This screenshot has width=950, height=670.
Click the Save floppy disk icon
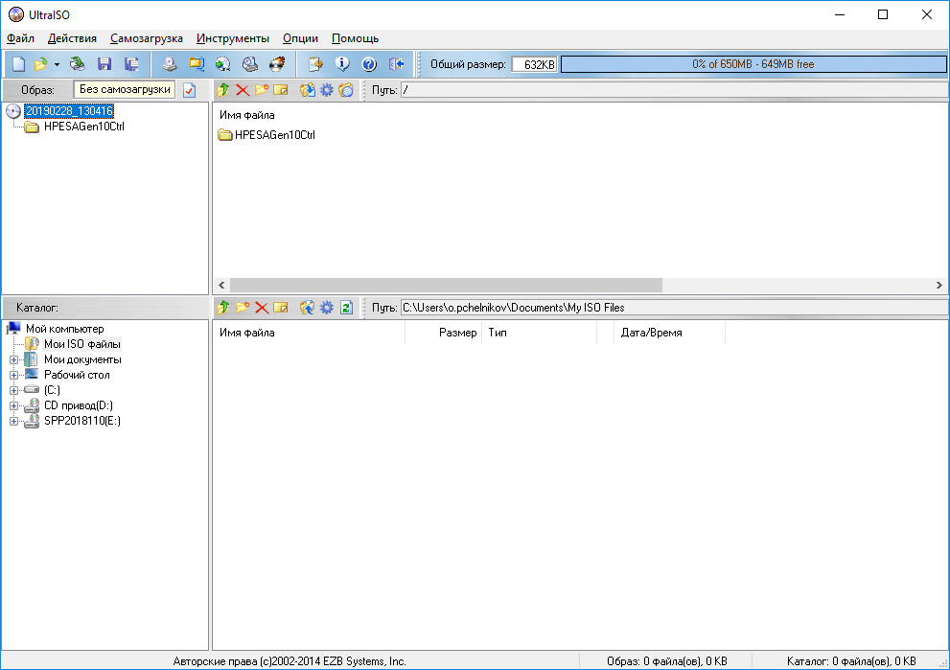104,64
